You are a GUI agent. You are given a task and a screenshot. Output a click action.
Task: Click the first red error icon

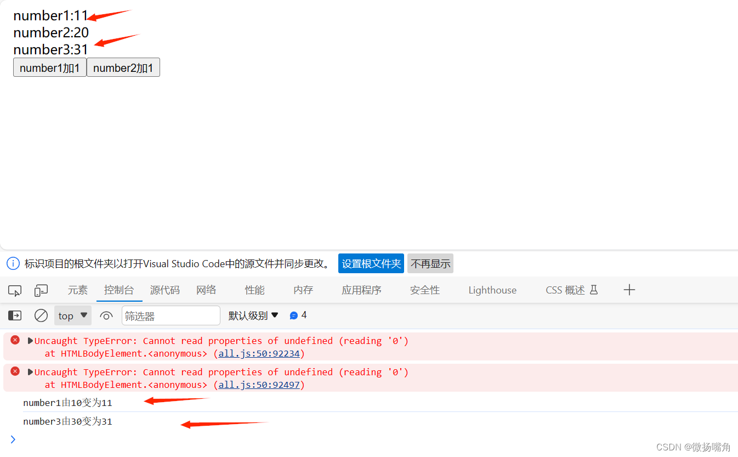click(15, 340)
